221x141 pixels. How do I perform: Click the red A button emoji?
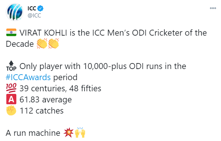click(x=11, y=99)
